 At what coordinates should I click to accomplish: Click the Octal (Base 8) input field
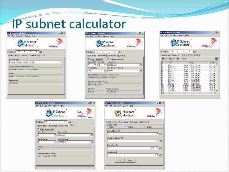pyautogui.click(x=133, y=155)
